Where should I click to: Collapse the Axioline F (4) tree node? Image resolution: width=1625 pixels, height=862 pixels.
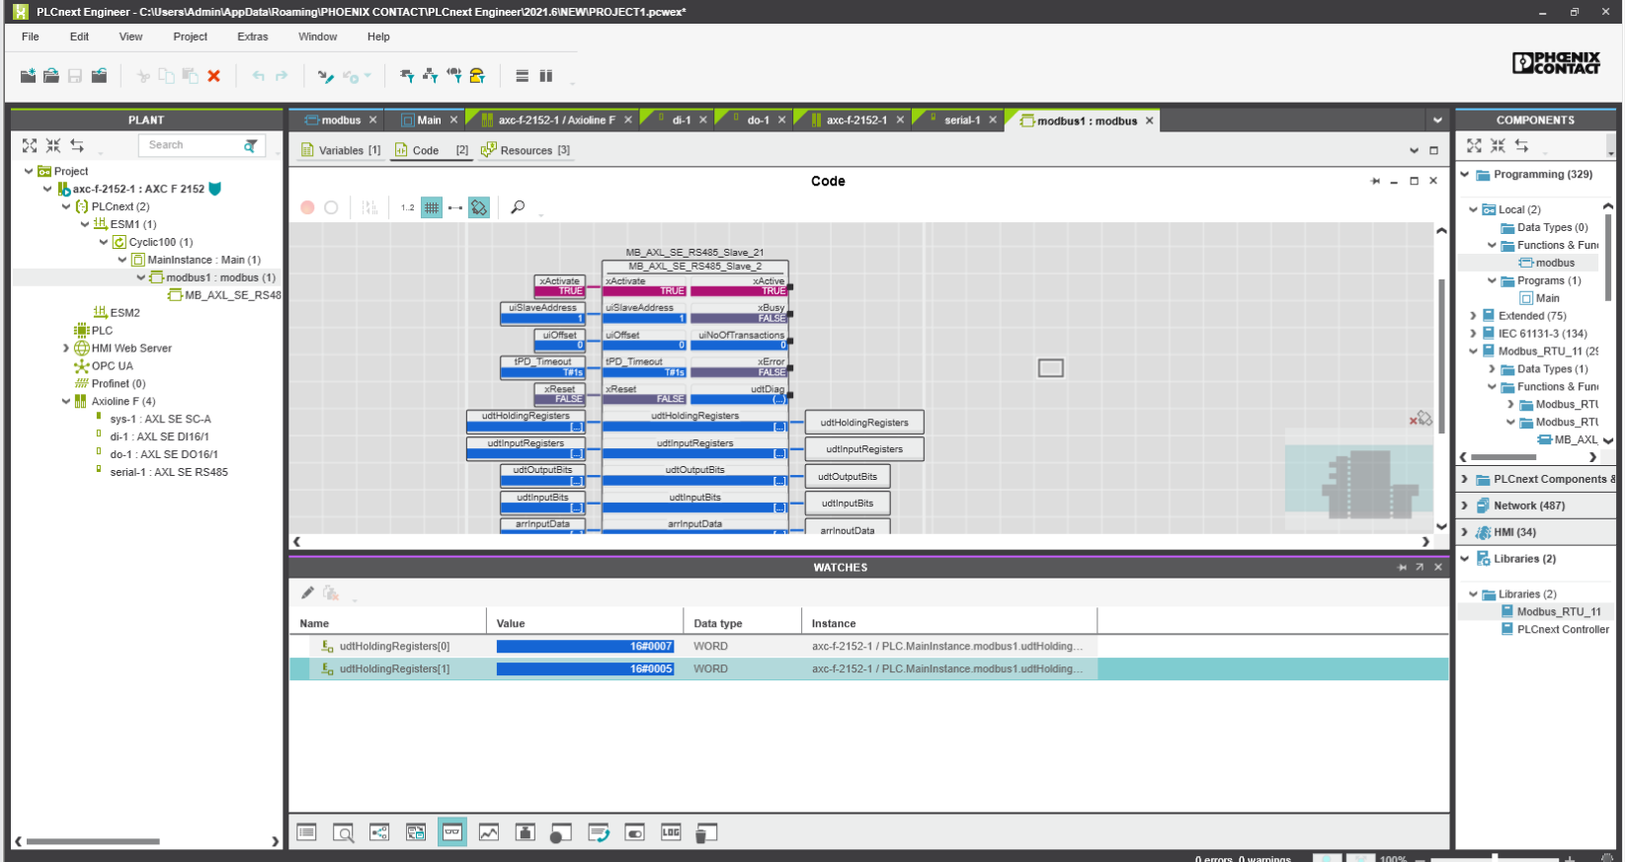click(x=66, y=402)
